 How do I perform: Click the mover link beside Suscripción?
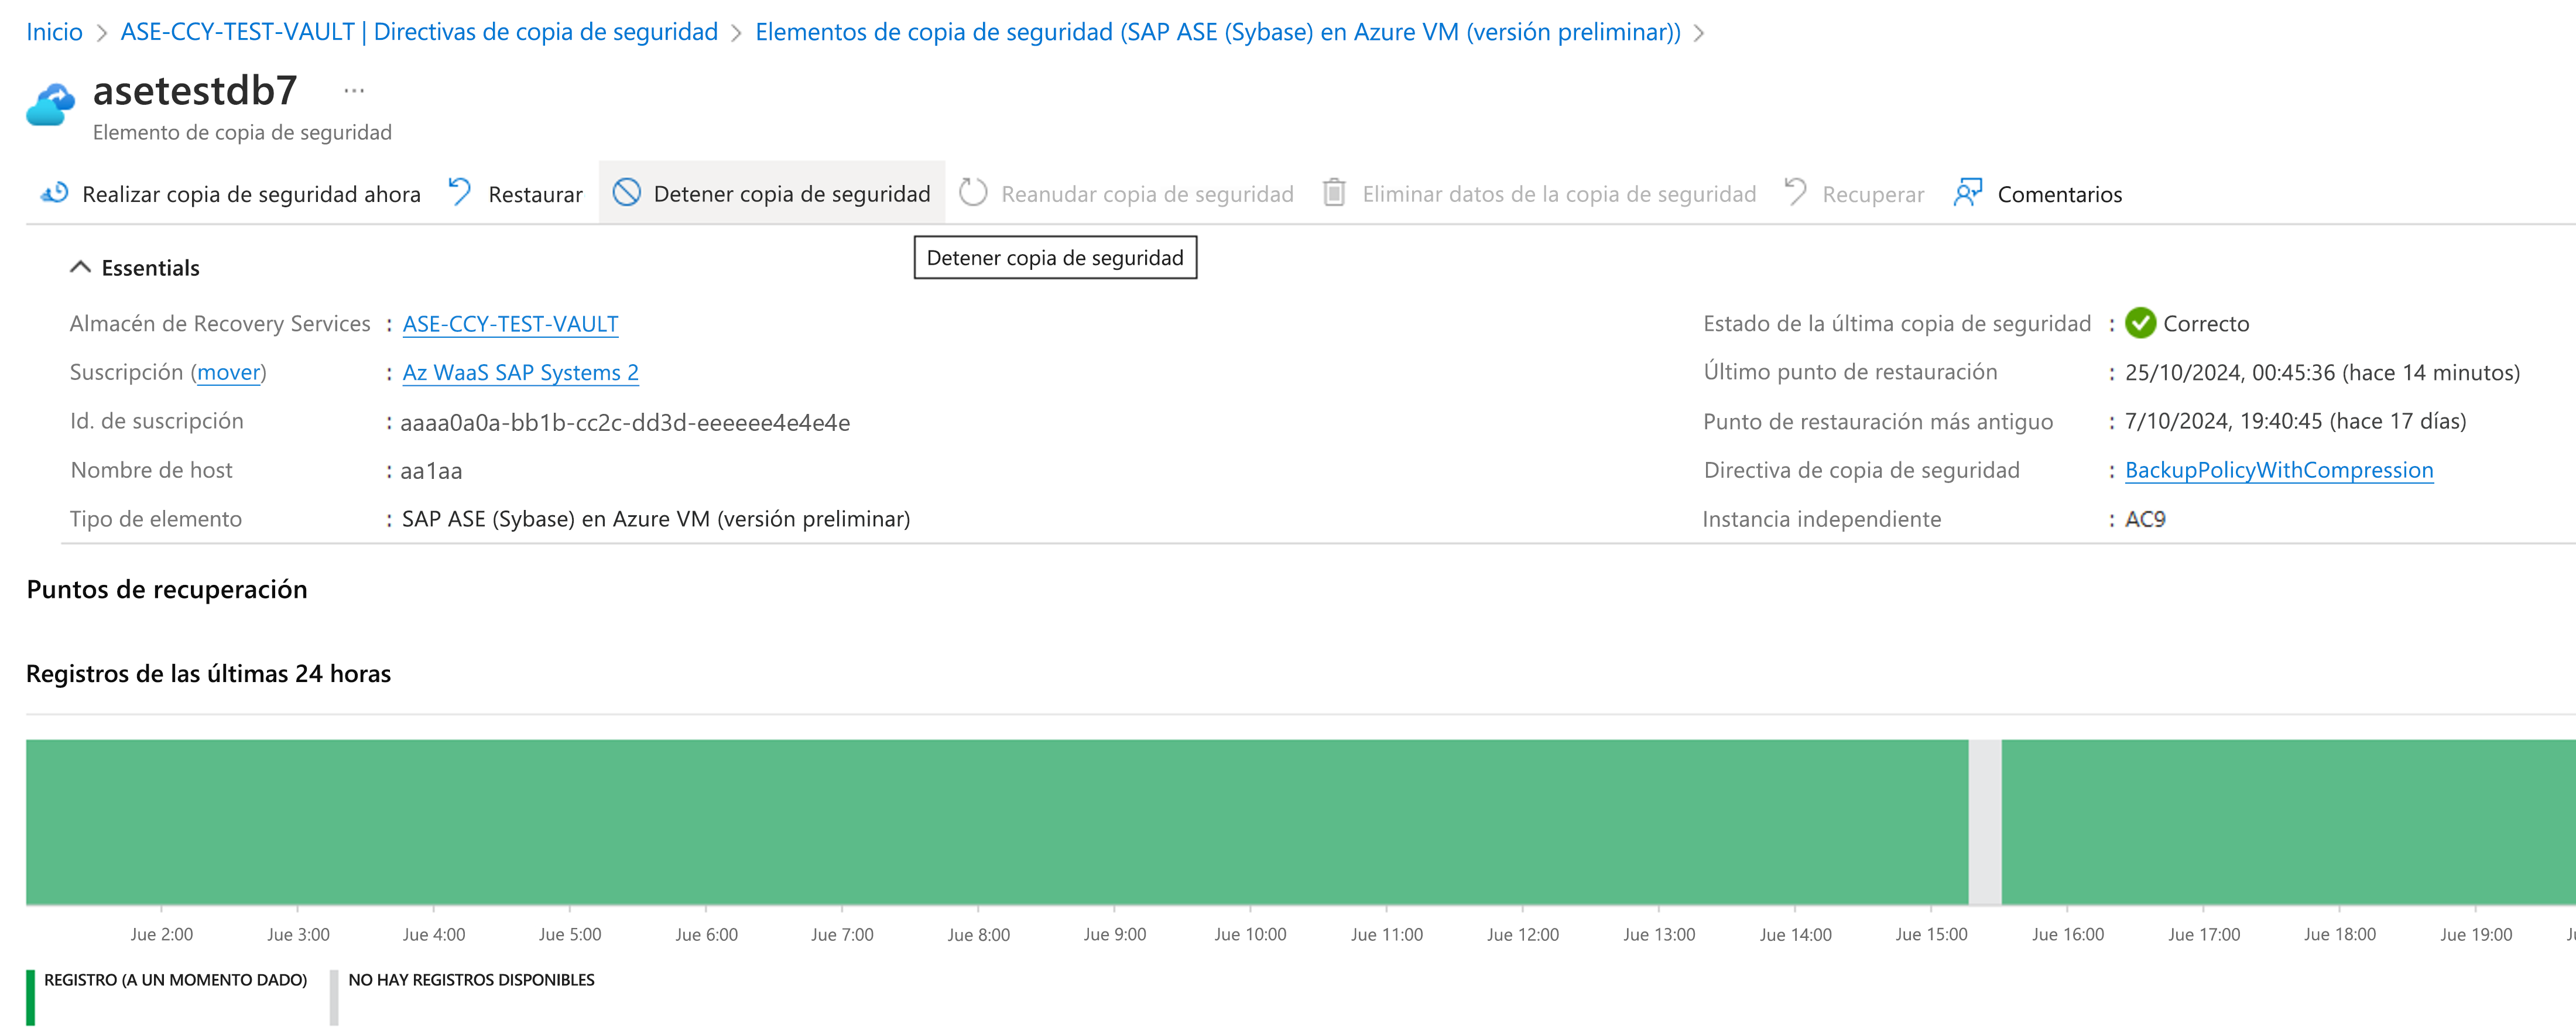(228, 373)
